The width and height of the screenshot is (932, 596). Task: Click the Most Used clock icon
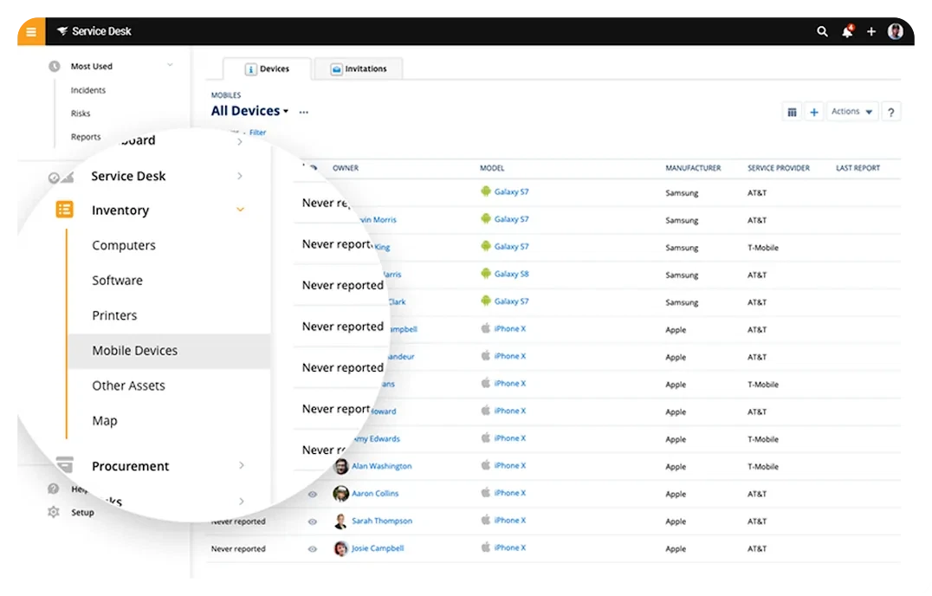[x=54, y=66]
